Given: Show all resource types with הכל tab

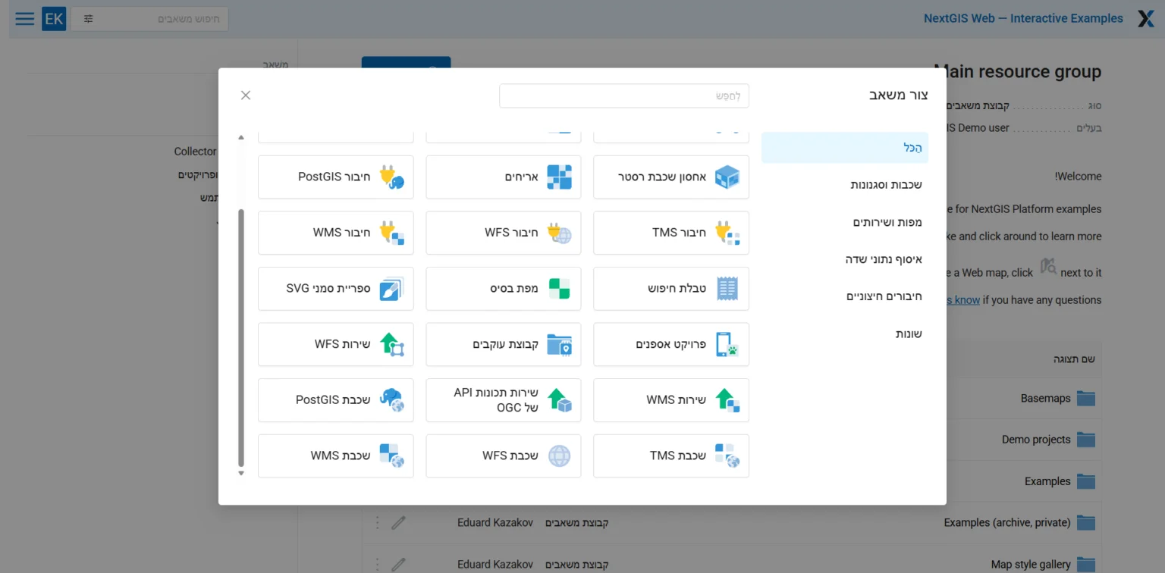Looking at the screenshot, I should (845, 148).
